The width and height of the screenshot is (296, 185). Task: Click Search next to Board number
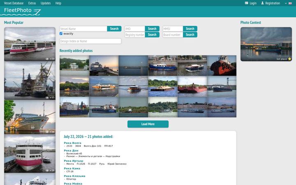190,35
